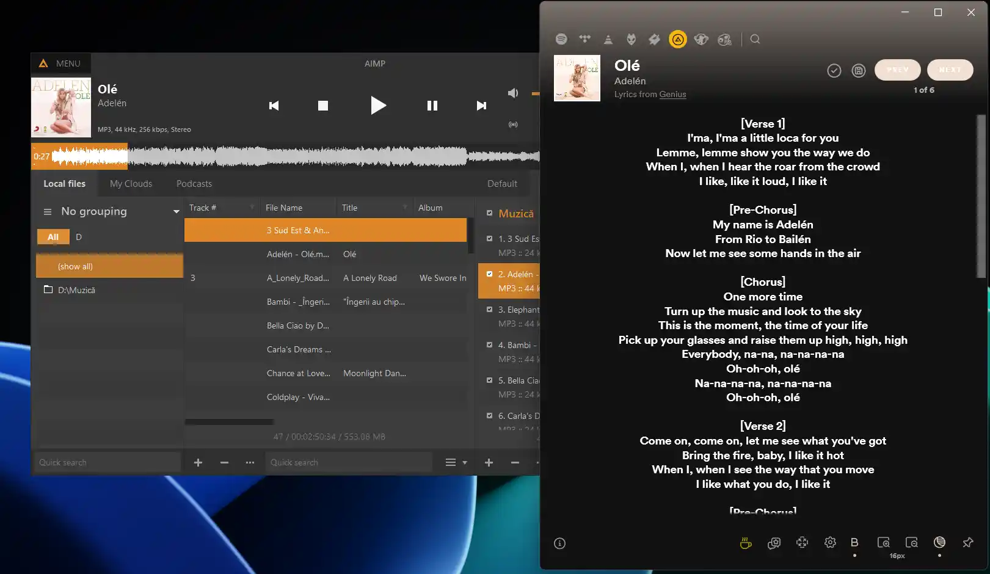Skip to previous track in AIMP
Screen dimensions: 990x574
274,106
